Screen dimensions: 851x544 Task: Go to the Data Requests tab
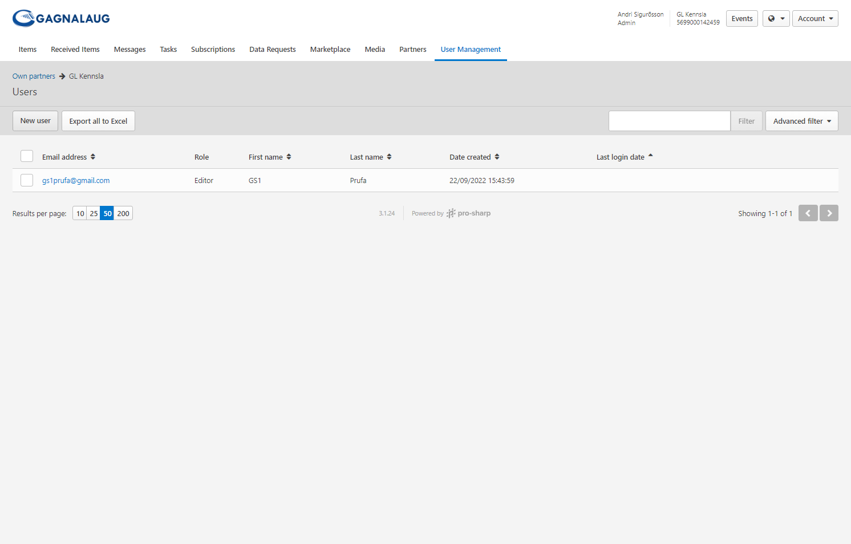(x=272, y=49)
